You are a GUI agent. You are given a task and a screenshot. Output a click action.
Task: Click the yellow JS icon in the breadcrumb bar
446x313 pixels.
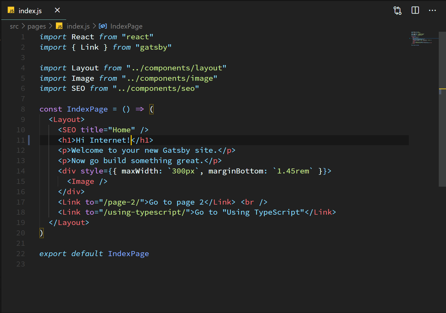59,26
